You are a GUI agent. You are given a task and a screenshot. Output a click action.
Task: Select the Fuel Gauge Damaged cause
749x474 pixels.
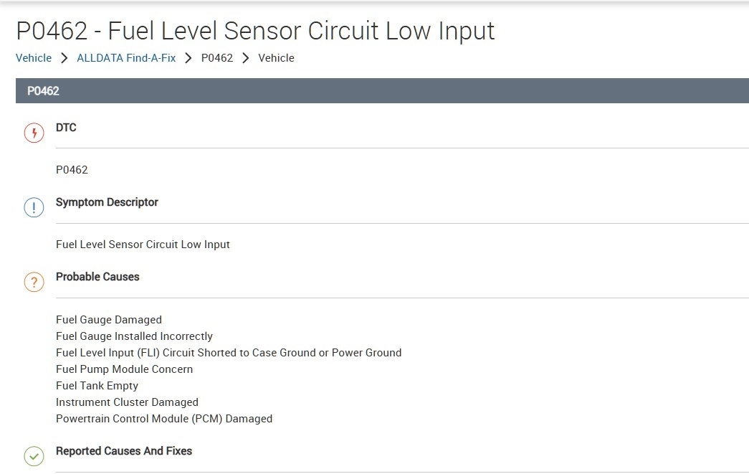[x=109, y=320]
